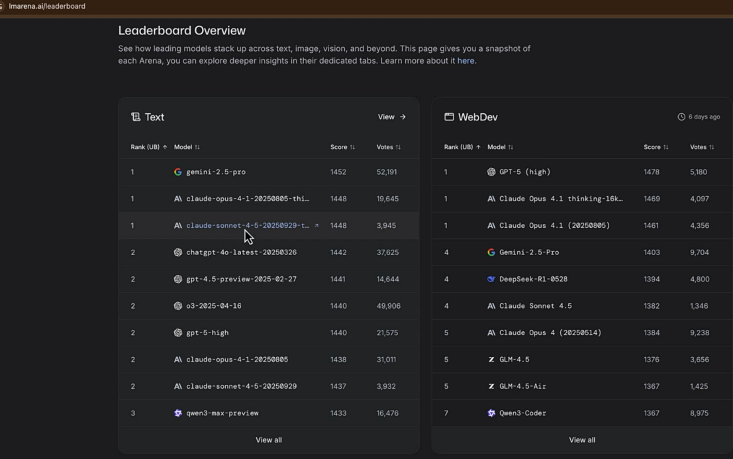Screen dimensions: 733x459
Task: Click the 1382 score for Claude Sonnet 4.5
Action: (651, 306)
